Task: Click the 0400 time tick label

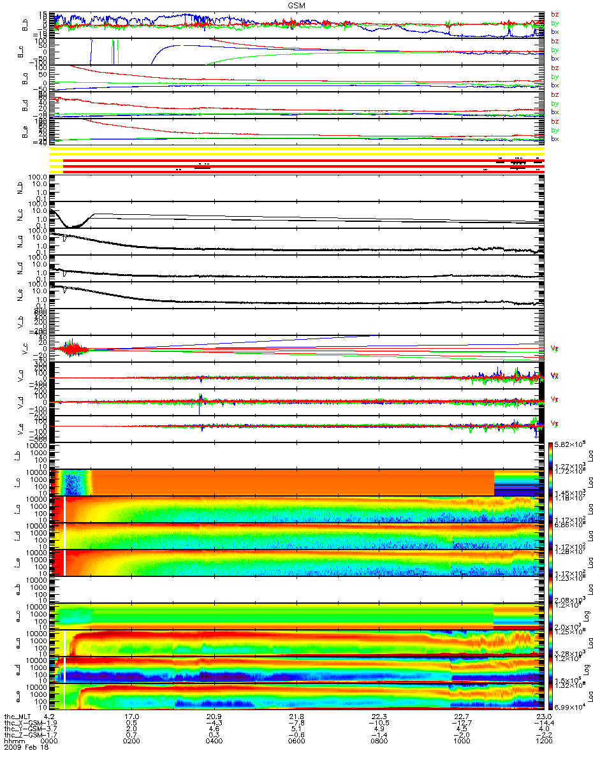Action: [214, 741]
